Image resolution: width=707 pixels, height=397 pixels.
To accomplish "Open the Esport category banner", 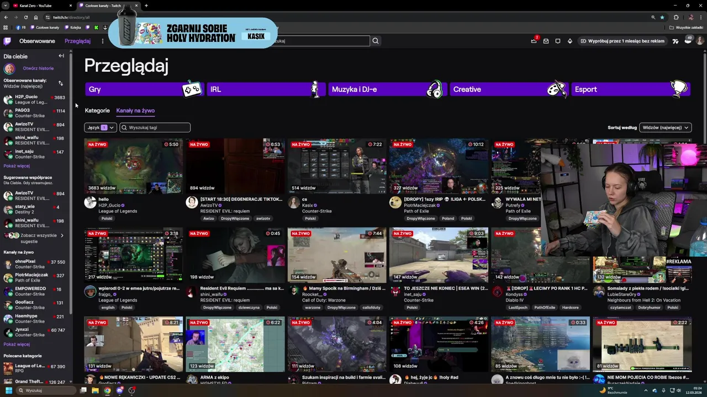I will (x=630, y=89).
